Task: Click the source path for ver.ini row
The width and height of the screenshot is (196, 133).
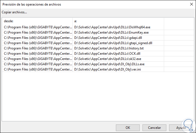Action: pyautogui.click(x=37, y=69)
